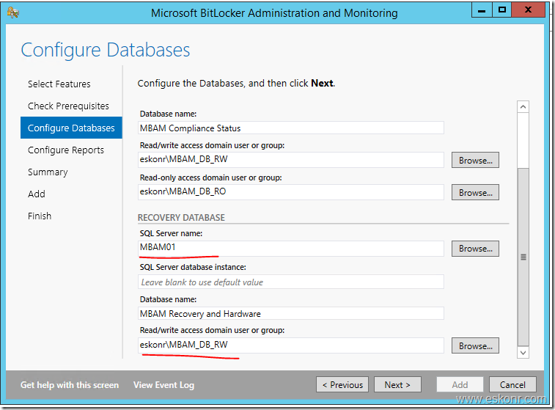Edit the MBAM Compliance Status database name field
The width and height of the screenshot is (555, 410).
pyautogui.click(x=290, y=128)
